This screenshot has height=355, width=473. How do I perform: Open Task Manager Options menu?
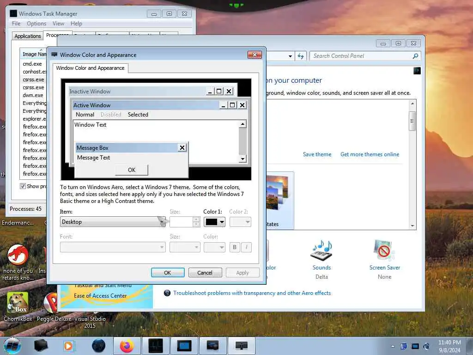pyautogui.click(x=36, y=24)
